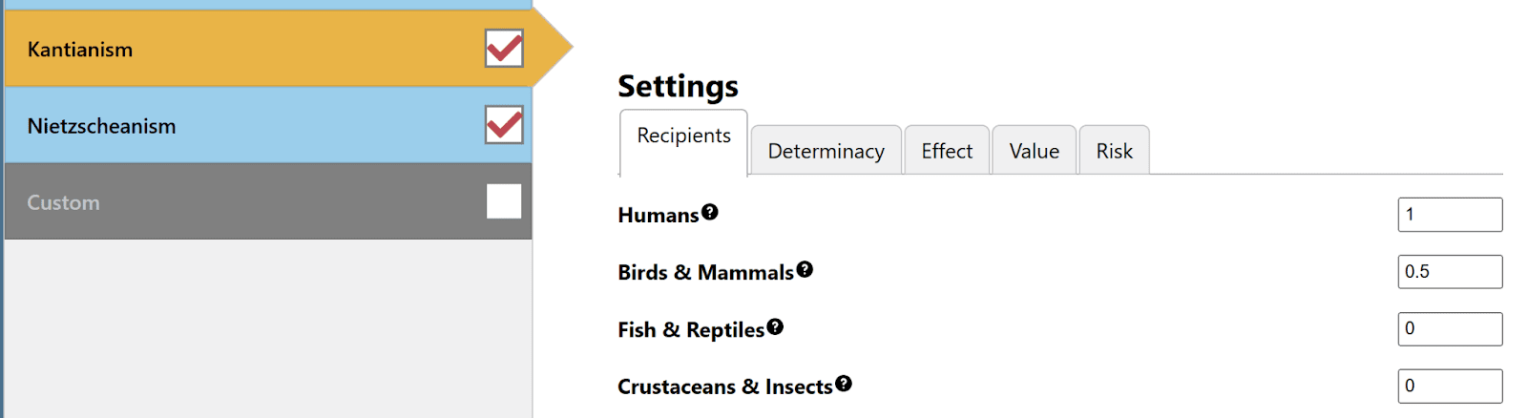The image size is (1527, 418).
Task: Edit the Crustaceans & Insects weight field
Action: [x=1449, y=387]
